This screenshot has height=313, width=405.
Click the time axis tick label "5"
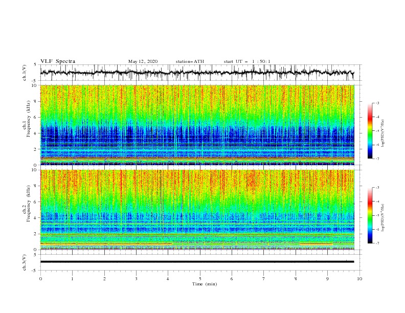(200, 279)
